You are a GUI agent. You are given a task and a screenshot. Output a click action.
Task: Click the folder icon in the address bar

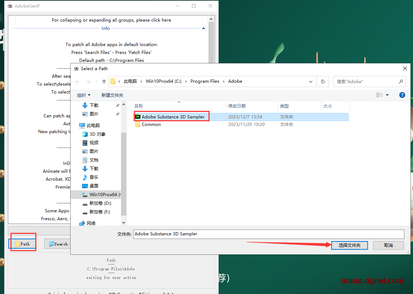tap(113, 81)
